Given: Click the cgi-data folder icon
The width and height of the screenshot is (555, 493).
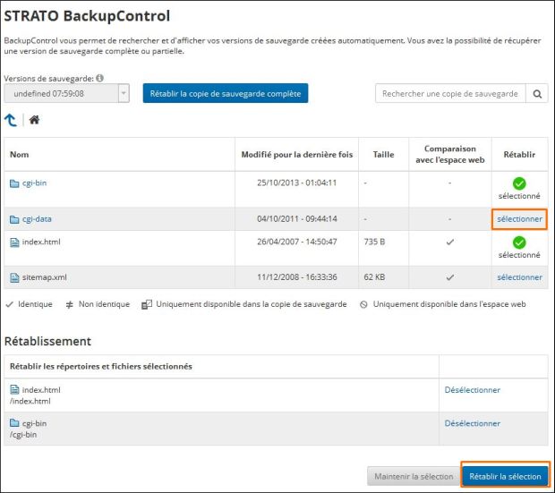Looking at the screenshot, I should point(14,219).
